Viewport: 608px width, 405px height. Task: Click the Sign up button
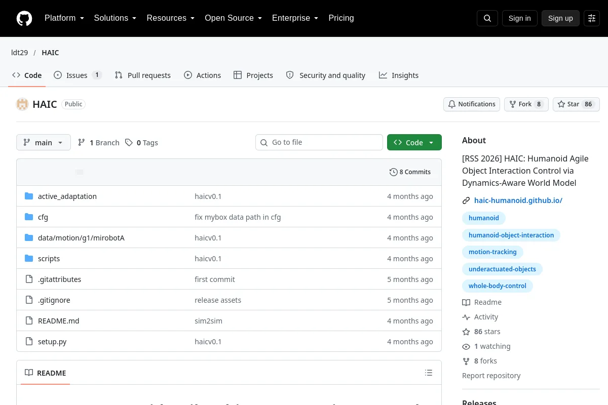click(x=560, y=18)
